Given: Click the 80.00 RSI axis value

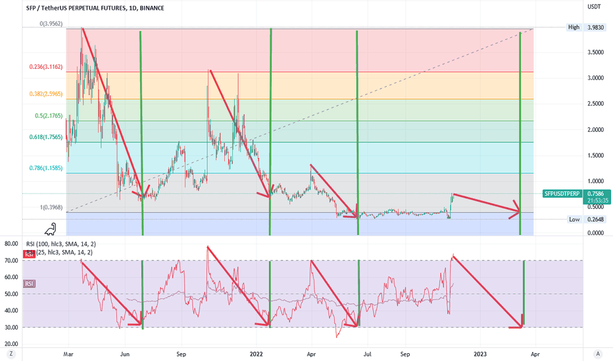Looking at the screenshot, I should pos(11,244).
